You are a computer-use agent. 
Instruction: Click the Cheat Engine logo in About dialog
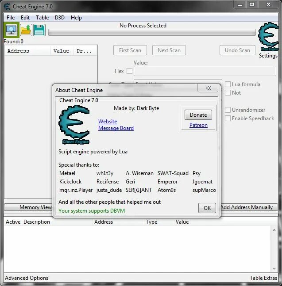(x=74, y=125)
